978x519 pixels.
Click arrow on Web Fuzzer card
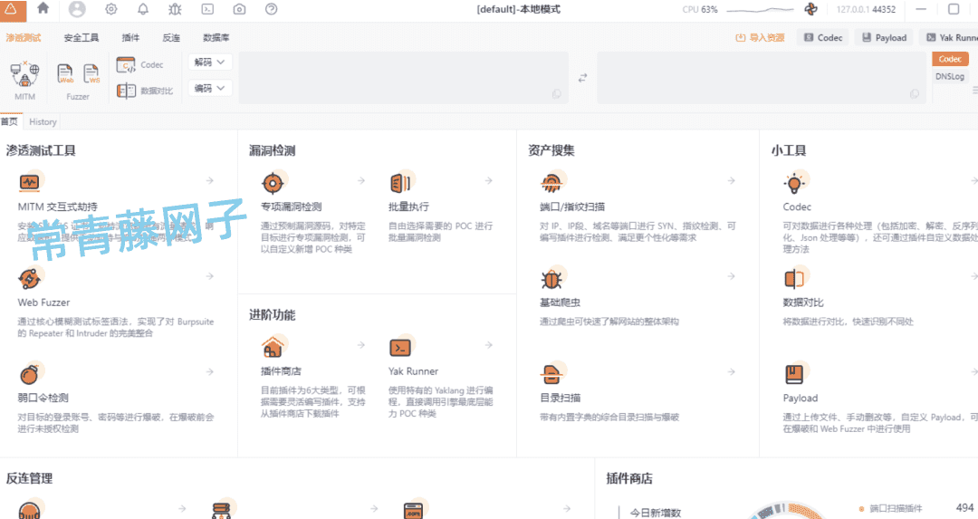click(x=210, y=275)
